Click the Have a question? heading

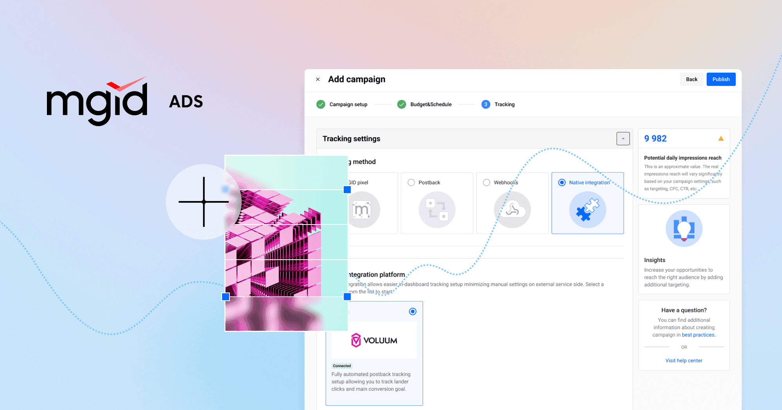coord(684,310)
